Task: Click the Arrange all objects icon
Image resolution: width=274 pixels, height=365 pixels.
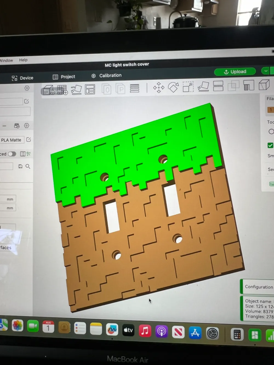Action: tap(90, 90)
